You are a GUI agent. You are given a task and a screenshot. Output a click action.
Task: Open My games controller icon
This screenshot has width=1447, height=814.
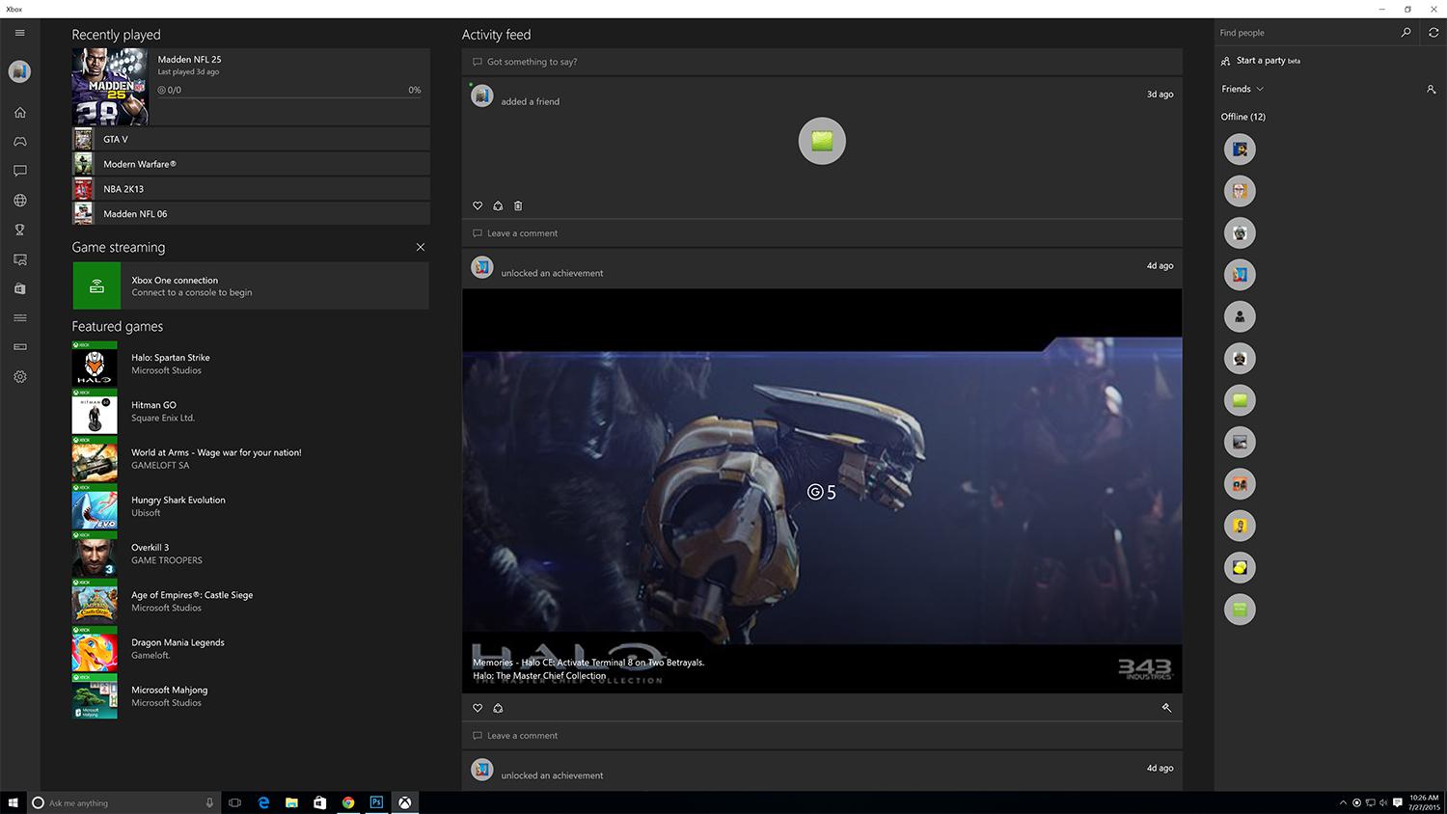[x=19, y=142]
